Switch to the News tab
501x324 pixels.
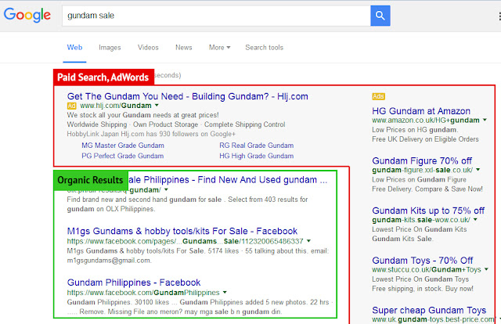[x=184, y=47]
